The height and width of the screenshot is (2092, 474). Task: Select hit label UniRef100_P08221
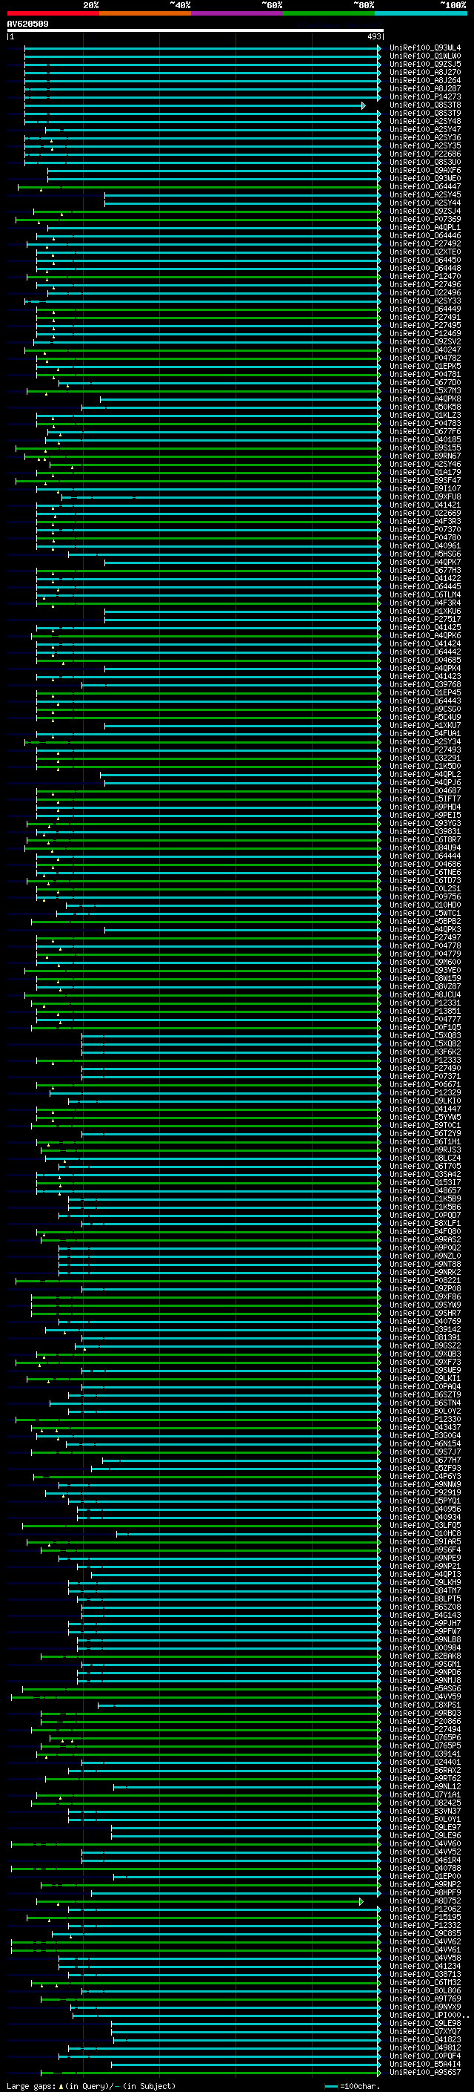click(x=424, y=1281)
